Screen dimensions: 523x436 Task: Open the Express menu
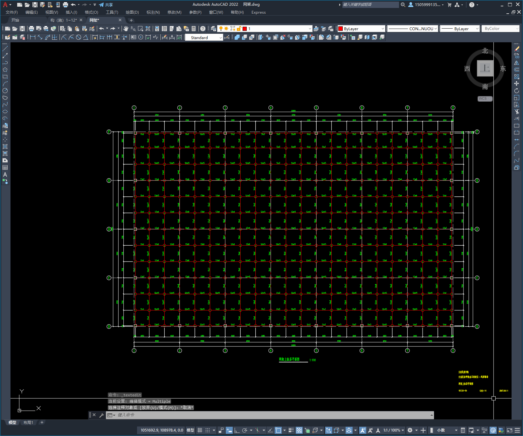tap(258, 12)
